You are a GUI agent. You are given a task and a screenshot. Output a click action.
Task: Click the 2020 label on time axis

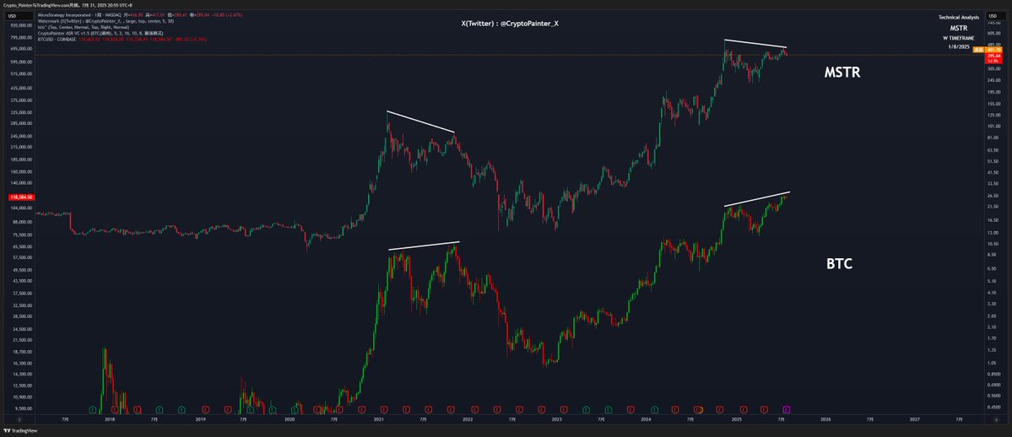(290, 419)
